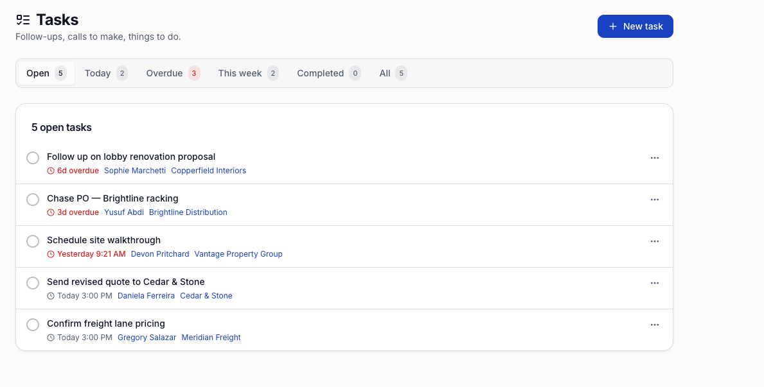The height and width of the screenshot is (387, 764).
Task: Switch to the Overdue tab
Action: coord(173,73)
